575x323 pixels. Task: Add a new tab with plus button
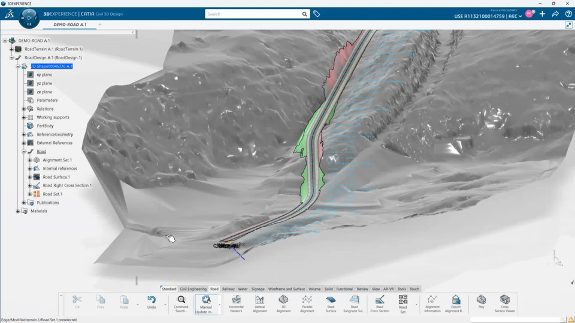coord(100,25)
